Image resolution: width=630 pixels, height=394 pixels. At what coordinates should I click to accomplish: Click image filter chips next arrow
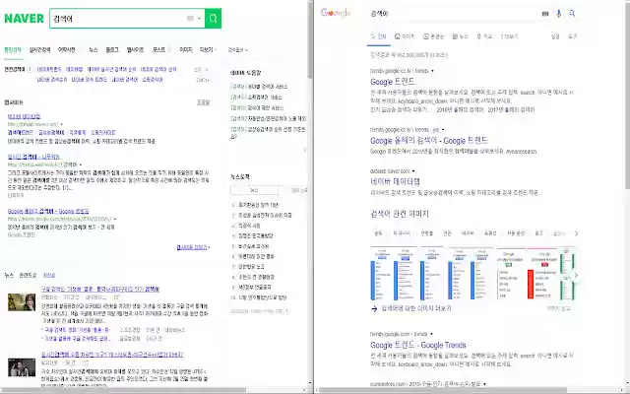pos(576,233)
